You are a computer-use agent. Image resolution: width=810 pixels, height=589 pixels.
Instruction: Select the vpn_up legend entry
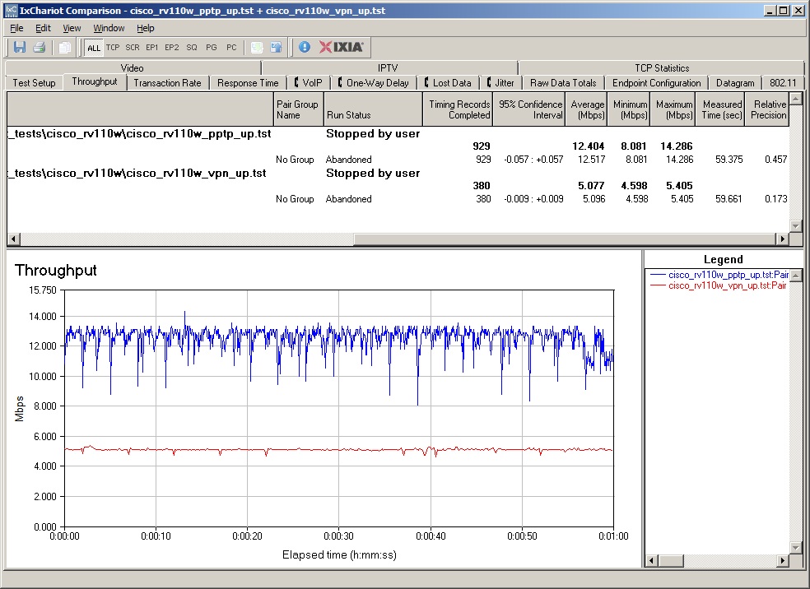coord(719,285)
